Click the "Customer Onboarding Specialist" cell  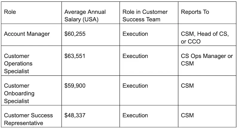(x=20, y=93)
